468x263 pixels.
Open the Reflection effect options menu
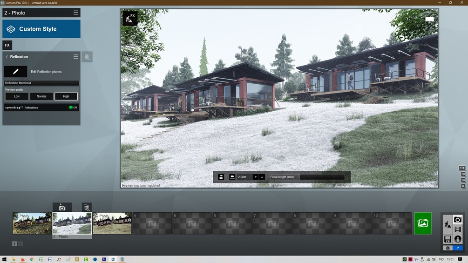[75, 56]
